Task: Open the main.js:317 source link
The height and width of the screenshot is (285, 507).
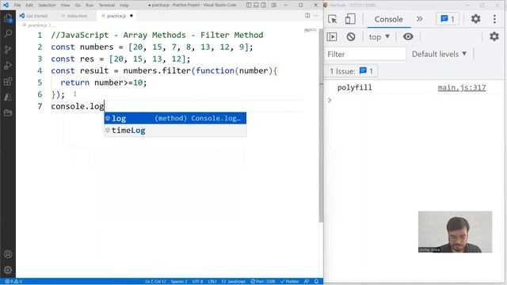Action: tap(462, 88)
